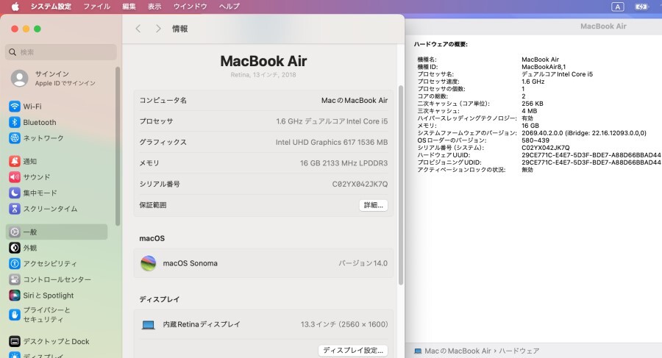Click the battery charging icon in menu bar
662x358 pixels.
pyautogui.click(x=641, y=7)
